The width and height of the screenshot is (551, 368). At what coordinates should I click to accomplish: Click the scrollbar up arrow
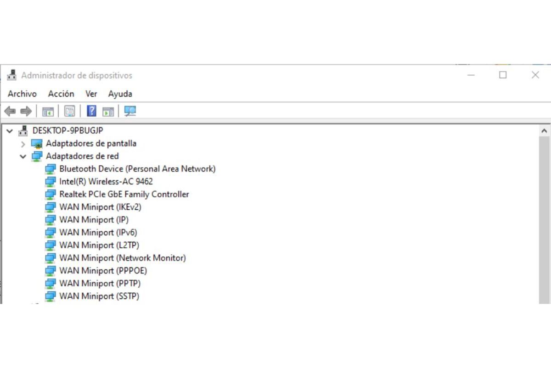tap(544, 131)
